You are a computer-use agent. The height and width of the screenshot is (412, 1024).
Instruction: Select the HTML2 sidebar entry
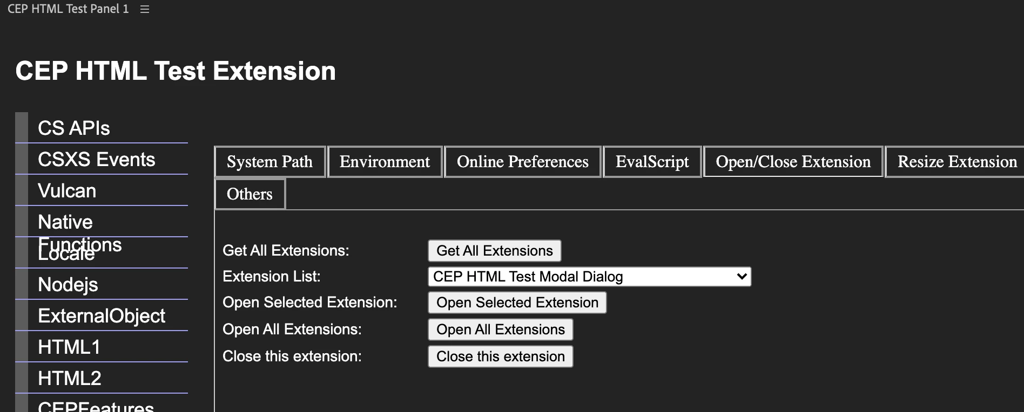coord(102,378)
